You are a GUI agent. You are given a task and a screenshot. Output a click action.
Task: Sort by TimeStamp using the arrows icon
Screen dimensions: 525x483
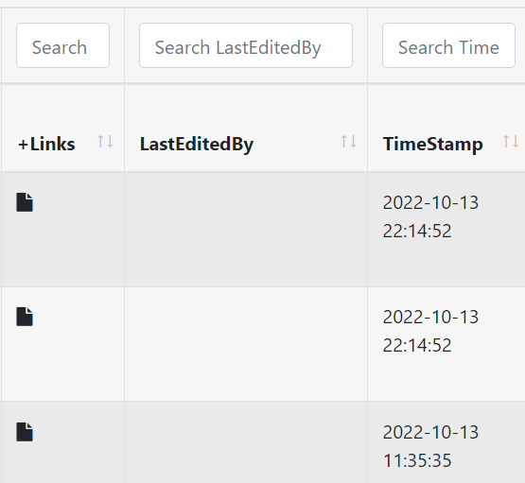click(511, 142)
